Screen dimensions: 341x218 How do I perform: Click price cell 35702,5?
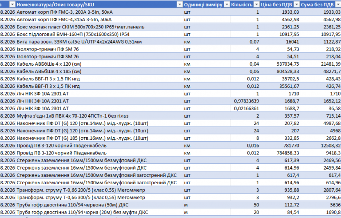coord(280,79)
